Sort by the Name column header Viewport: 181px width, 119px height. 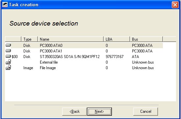70,39
